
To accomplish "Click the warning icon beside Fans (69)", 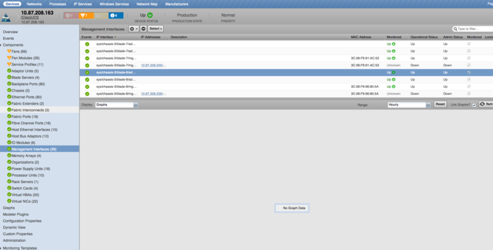I will pos(9,51).
